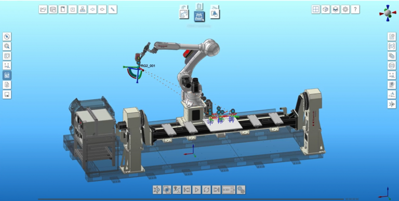
Task: Toggle the stacked layers view icon
Action: coord(336,9)
